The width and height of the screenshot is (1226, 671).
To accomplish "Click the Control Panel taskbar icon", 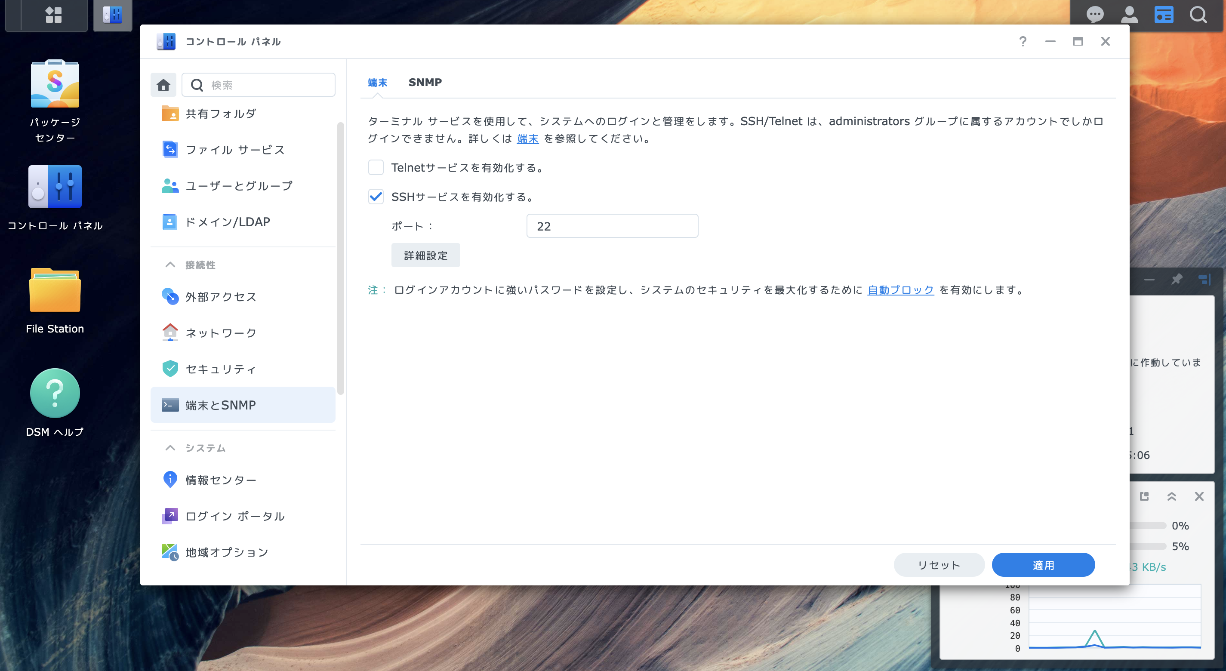I will 113,15.
